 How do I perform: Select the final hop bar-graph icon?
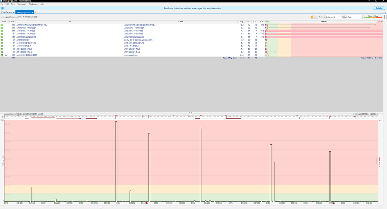(x=7, y=55)
